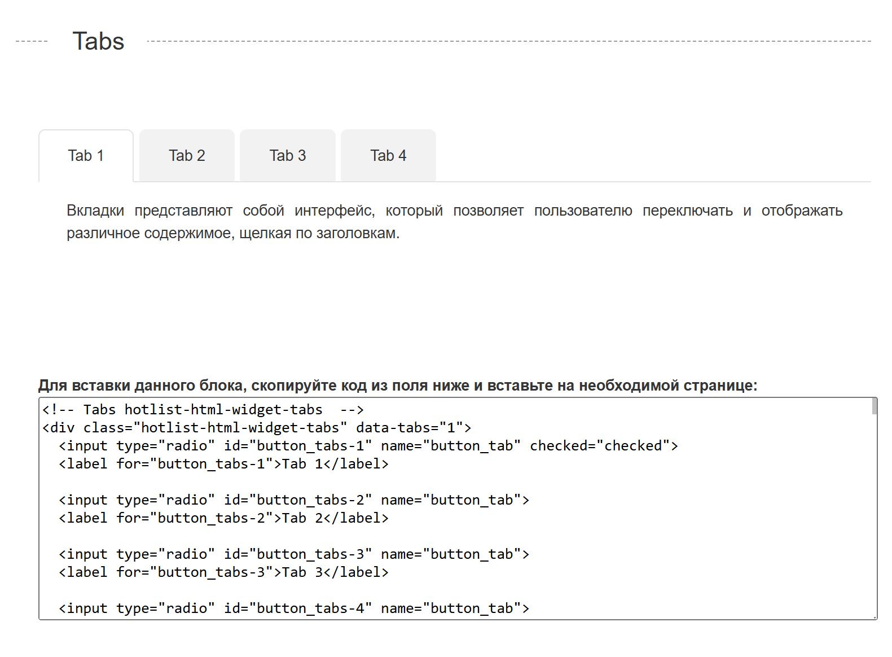Screen dimensions: 892x657
Task: Click the input line with id button_tabs-3
Action: 293,554
